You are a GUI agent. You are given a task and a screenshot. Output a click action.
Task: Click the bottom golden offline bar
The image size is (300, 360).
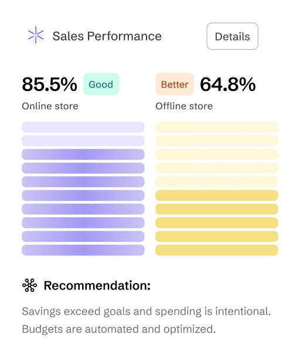point(217,250)
